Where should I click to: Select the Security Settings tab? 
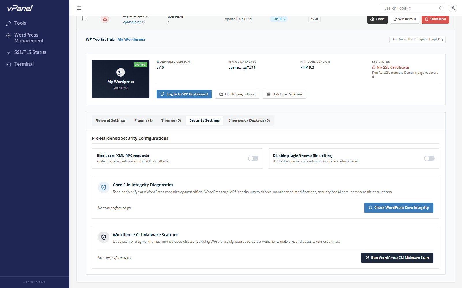tap(205, 120)
